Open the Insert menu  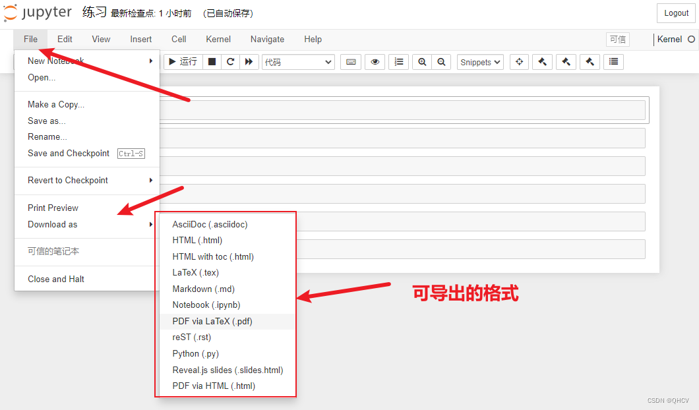point(141,39)
